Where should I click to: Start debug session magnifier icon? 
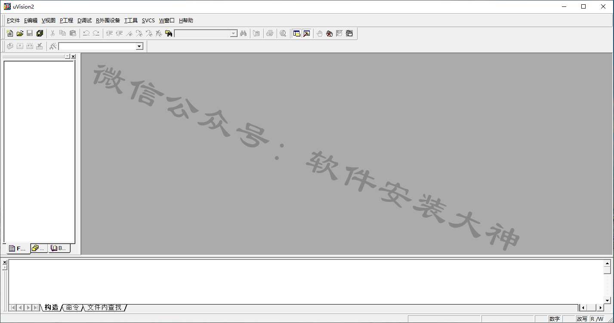coord(283,33)
